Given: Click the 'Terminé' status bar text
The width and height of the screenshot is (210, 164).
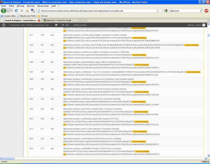Looking at the screenshot, I should tap(4, 161).
